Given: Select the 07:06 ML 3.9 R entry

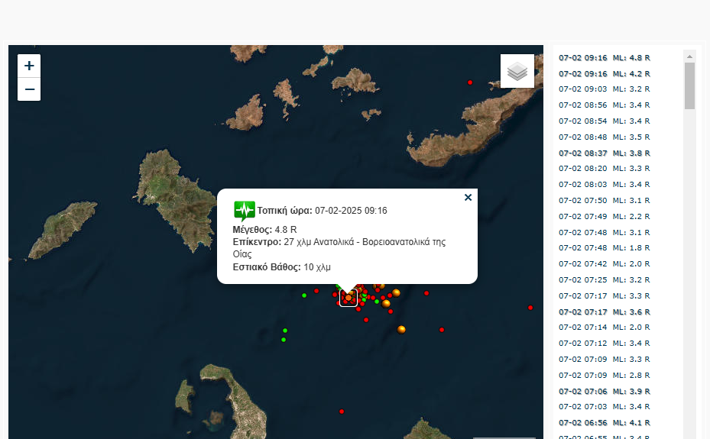Looking at the screenshot, I should tap(604, 391).
